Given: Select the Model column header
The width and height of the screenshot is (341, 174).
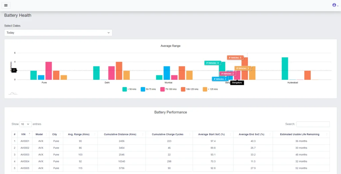Looking at the screenshot, I should 39,134.
